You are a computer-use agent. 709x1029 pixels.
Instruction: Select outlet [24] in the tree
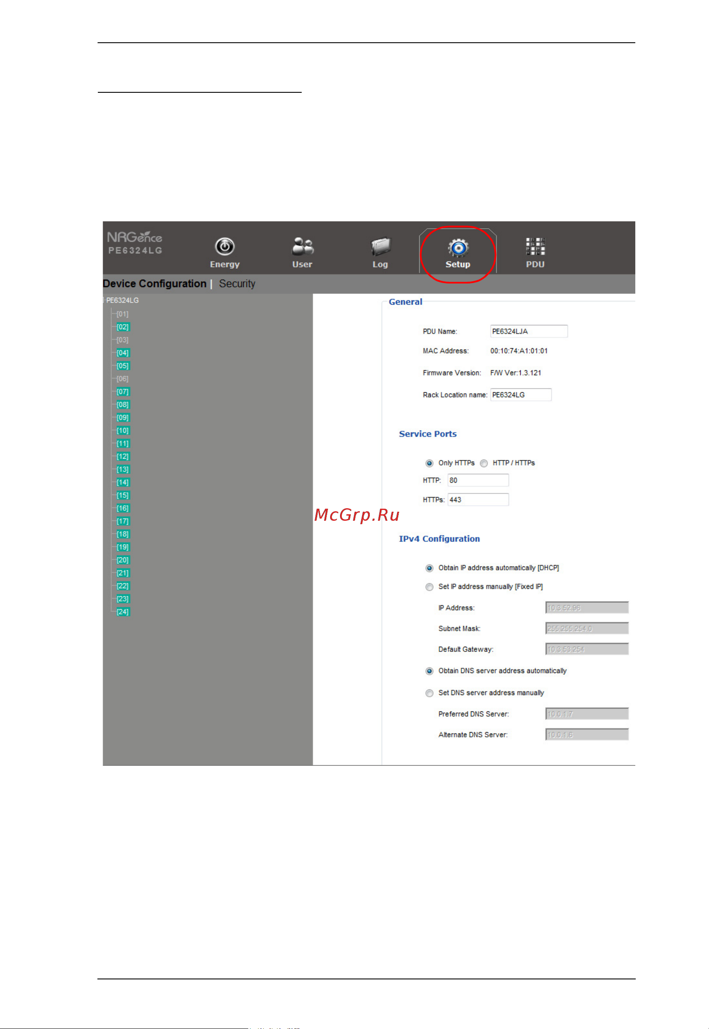(122, 612)
